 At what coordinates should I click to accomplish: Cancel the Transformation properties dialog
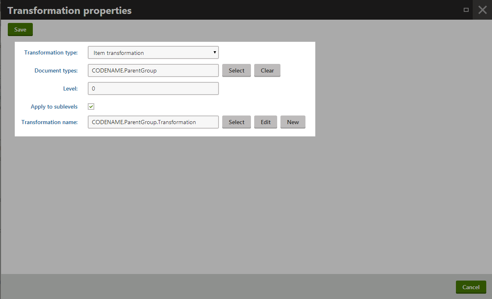pyautogui.click(x=471, y=287)
